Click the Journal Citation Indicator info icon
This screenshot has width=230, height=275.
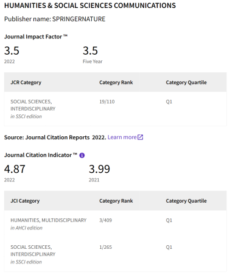[x=82, y=155]
